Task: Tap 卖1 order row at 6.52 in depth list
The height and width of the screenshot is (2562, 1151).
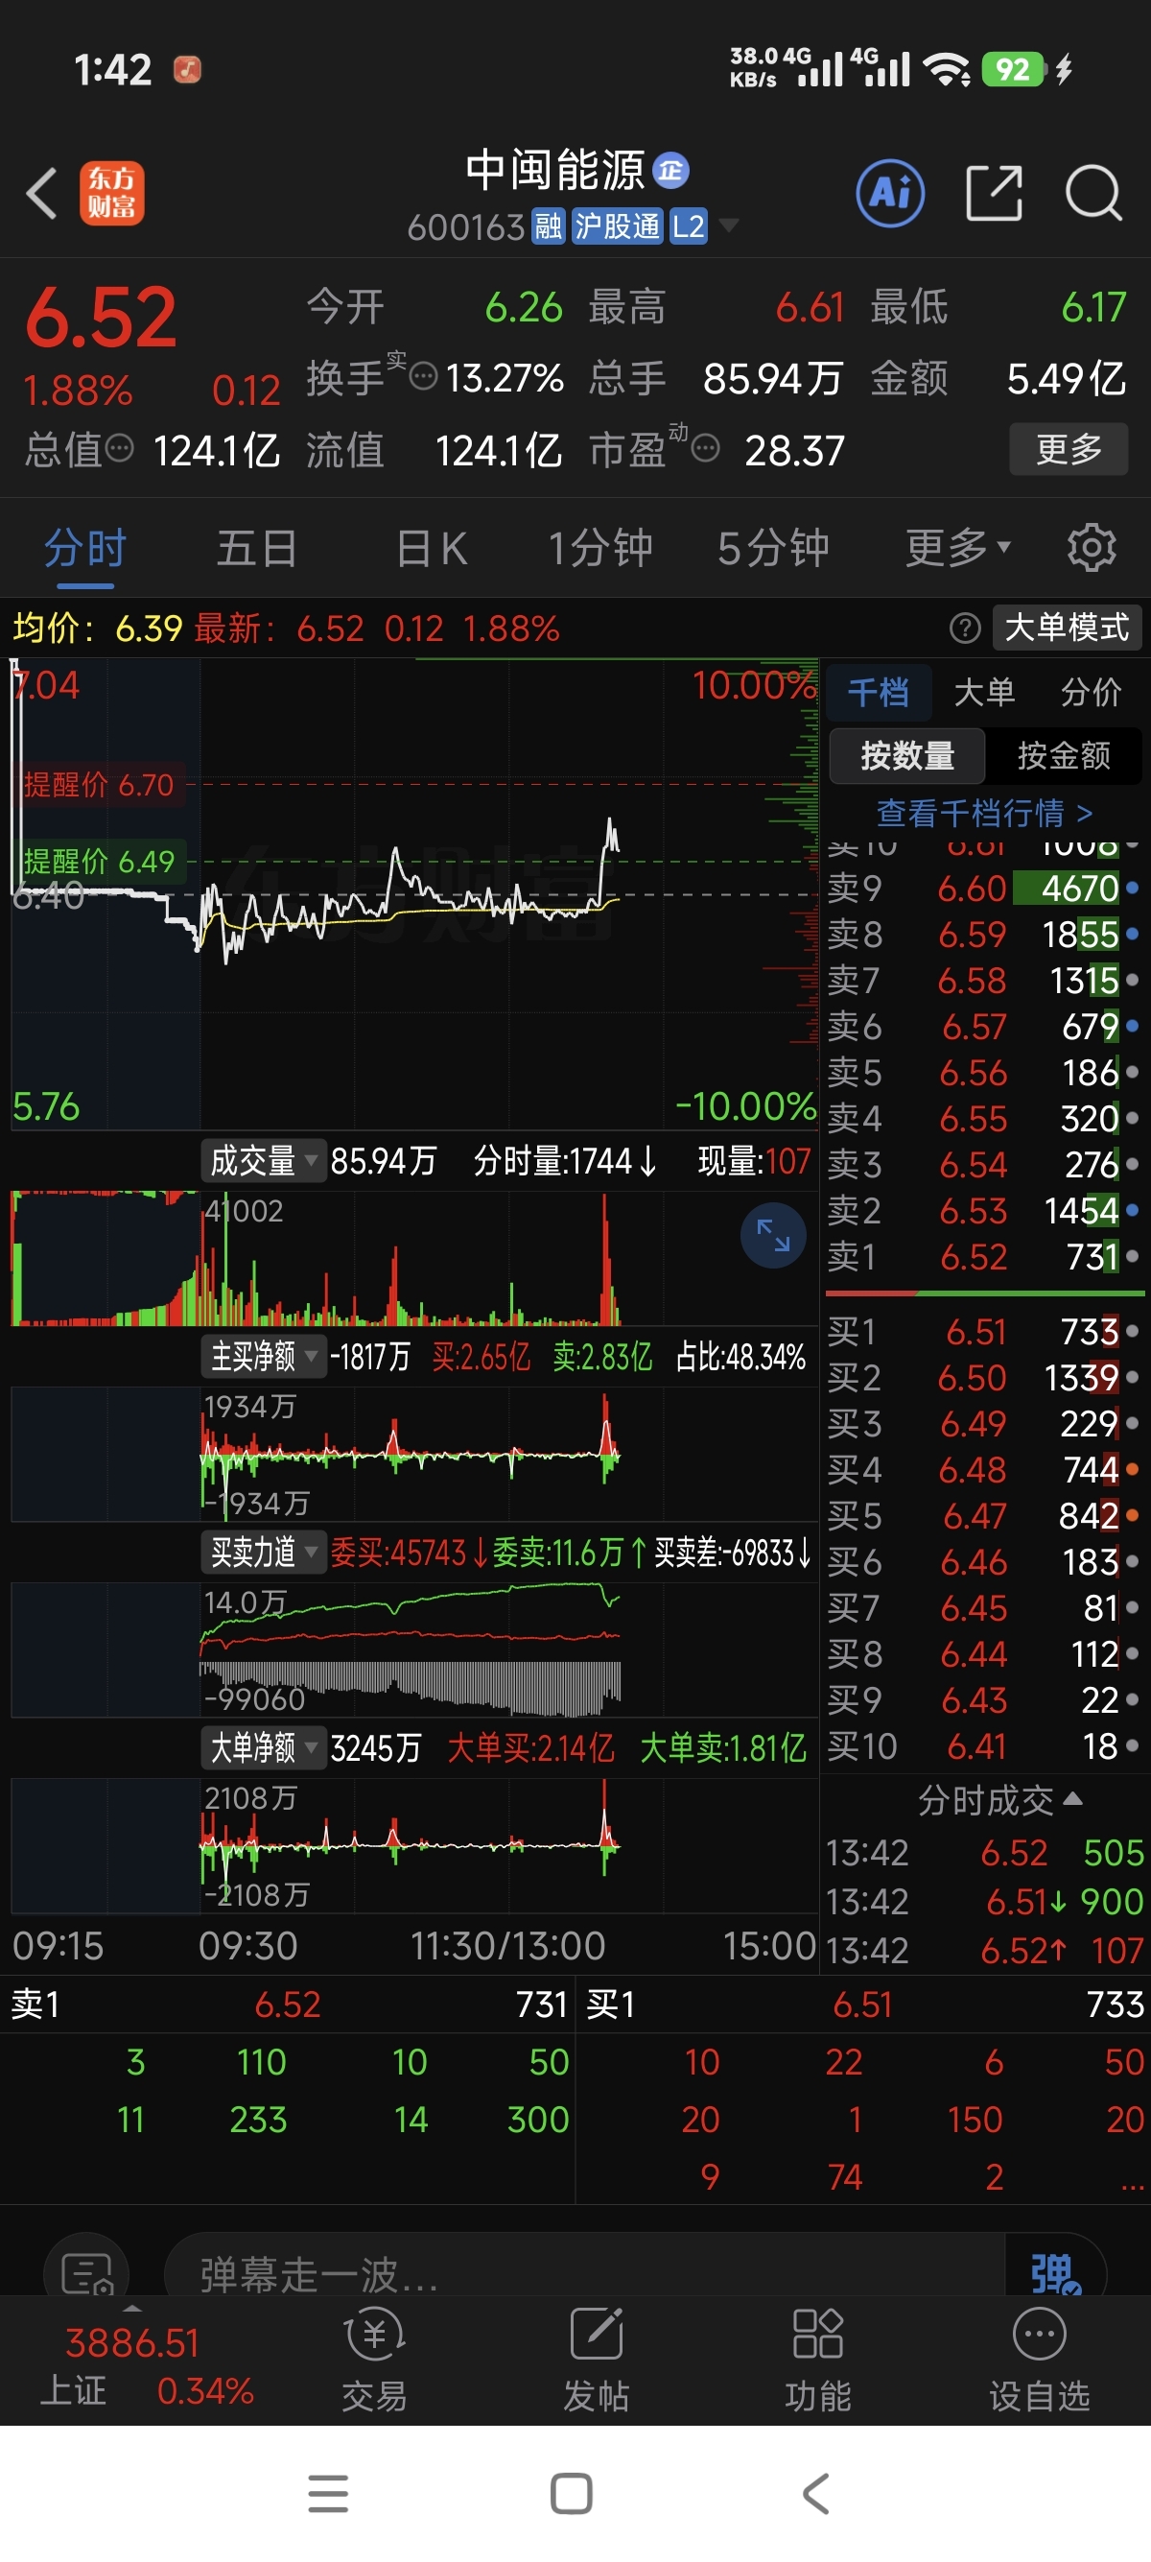Action: click(x=984, y=1257)
